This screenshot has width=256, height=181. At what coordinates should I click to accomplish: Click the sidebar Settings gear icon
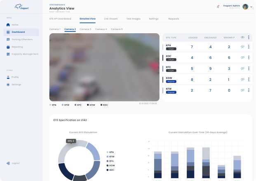(x=8, y=85)
